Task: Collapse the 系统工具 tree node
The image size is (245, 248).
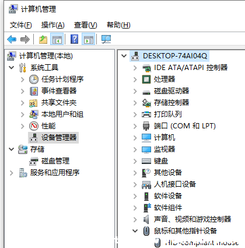Action: [x=12, y=68]
